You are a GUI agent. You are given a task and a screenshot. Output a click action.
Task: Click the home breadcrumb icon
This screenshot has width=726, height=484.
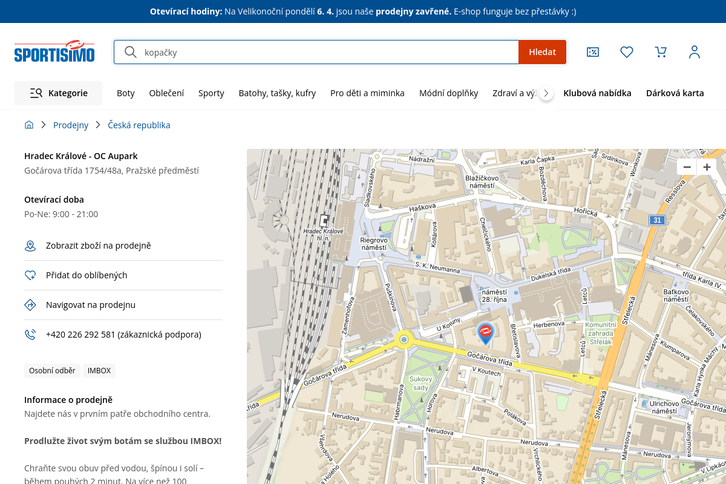click(x=29, y=125)
